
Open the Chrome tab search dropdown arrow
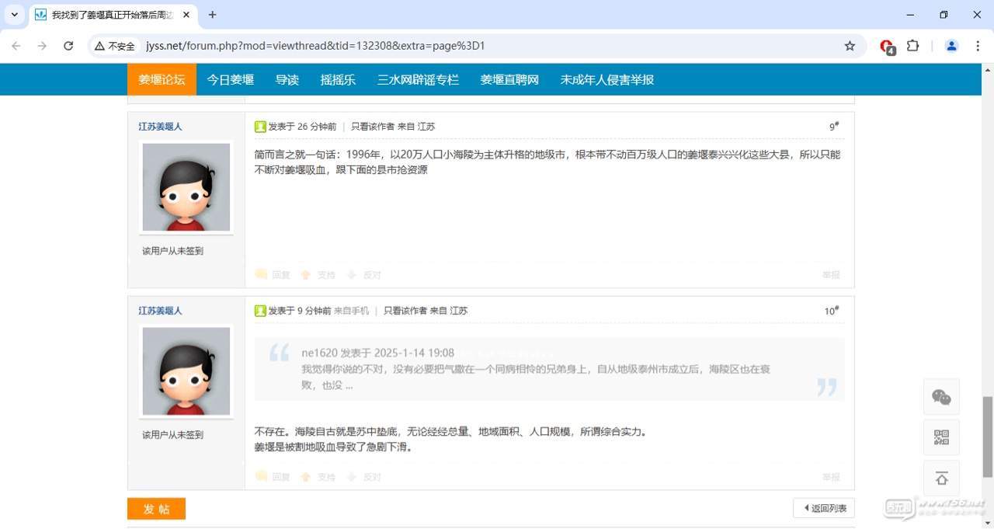pos(14,15)
